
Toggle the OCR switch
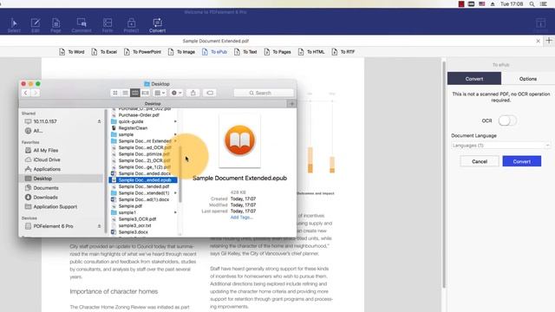[507, 120]
